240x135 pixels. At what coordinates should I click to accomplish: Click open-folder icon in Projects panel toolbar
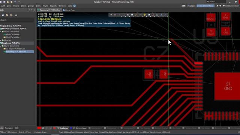[7, 15]
